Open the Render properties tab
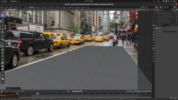The width and height of the screenshot is (178, 100). coord(154,32)
